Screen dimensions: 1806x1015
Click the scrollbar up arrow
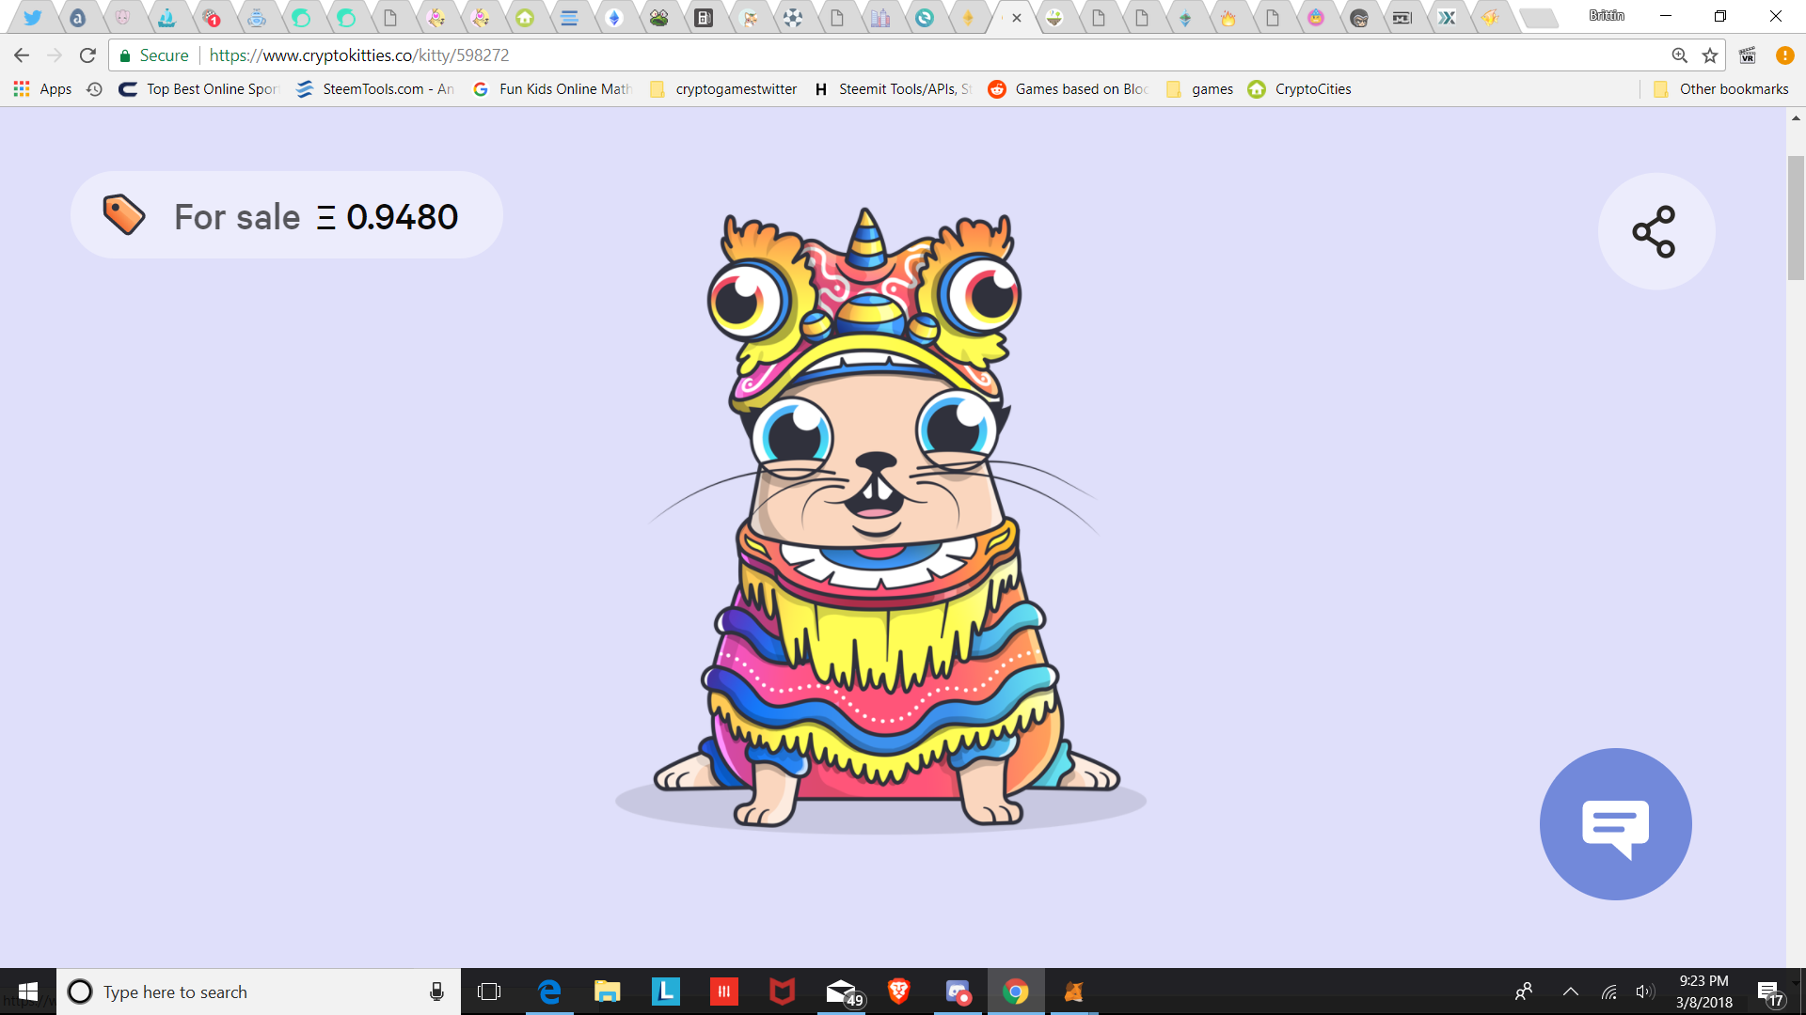(x=1796, y=118)
